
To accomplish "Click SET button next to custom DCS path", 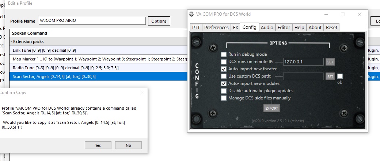I will 330,76.
